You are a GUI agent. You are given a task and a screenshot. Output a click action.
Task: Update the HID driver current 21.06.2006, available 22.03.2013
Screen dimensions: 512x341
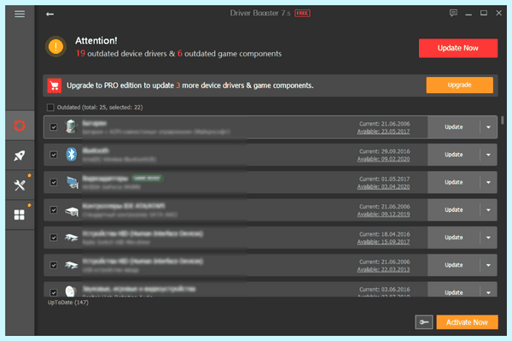pos(454,265)
